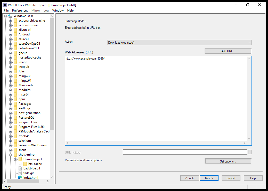The width and height of the screenshot is (268, 191).
Task: Click the Modules folder icon
Action: [15, 90]
